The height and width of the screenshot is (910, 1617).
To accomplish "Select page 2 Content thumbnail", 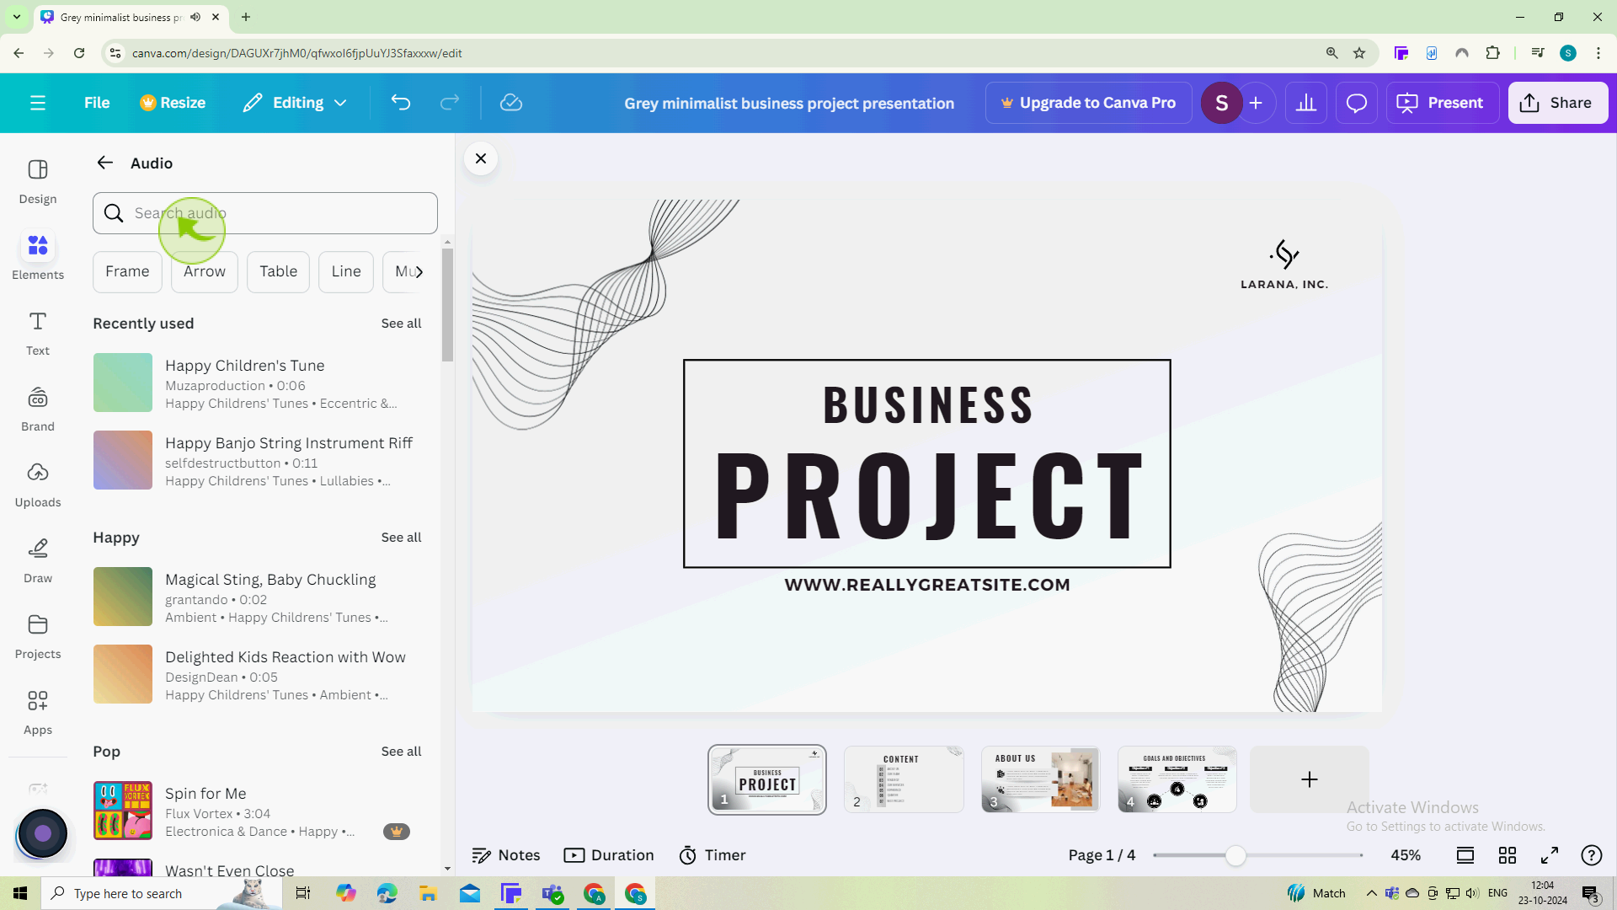I will (x=904, y=779).
